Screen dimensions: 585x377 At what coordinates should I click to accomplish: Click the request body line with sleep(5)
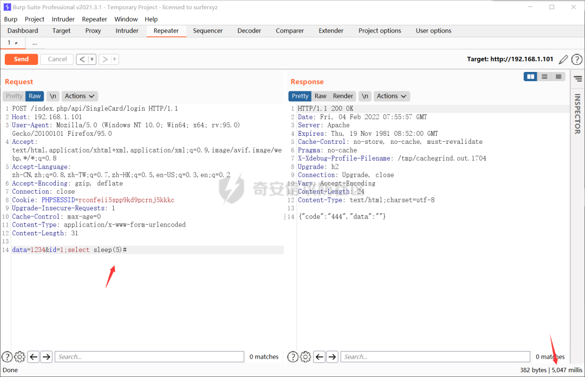pos(148,250)
